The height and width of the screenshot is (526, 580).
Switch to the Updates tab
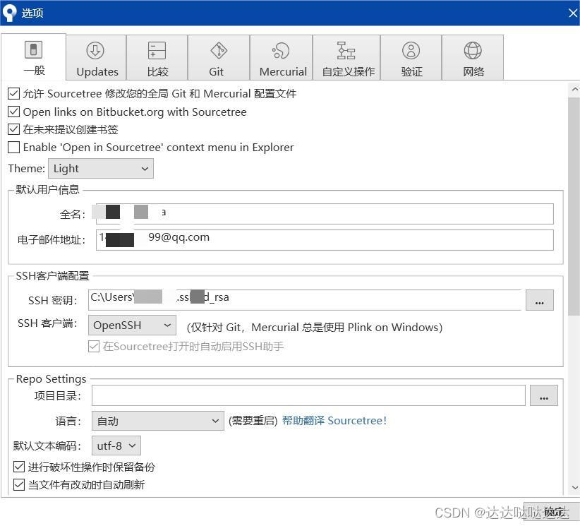point(97,57)
